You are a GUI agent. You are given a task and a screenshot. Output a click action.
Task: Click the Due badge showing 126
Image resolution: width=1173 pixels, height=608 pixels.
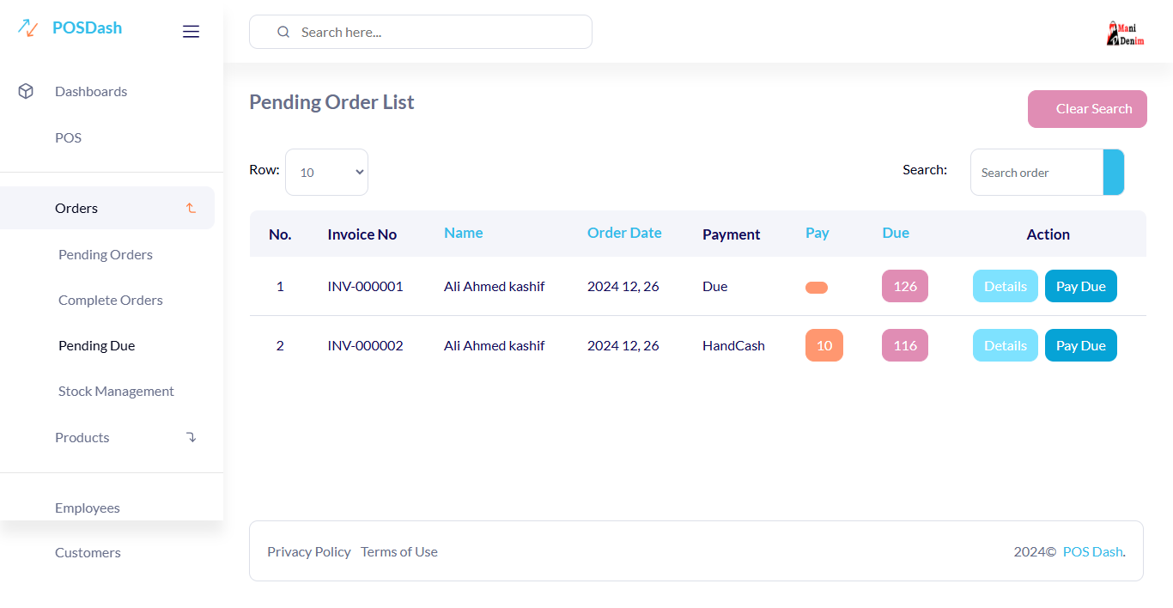click(x=905, y=286)
